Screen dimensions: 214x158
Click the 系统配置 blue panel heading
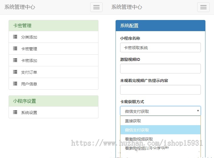point(160,25)
